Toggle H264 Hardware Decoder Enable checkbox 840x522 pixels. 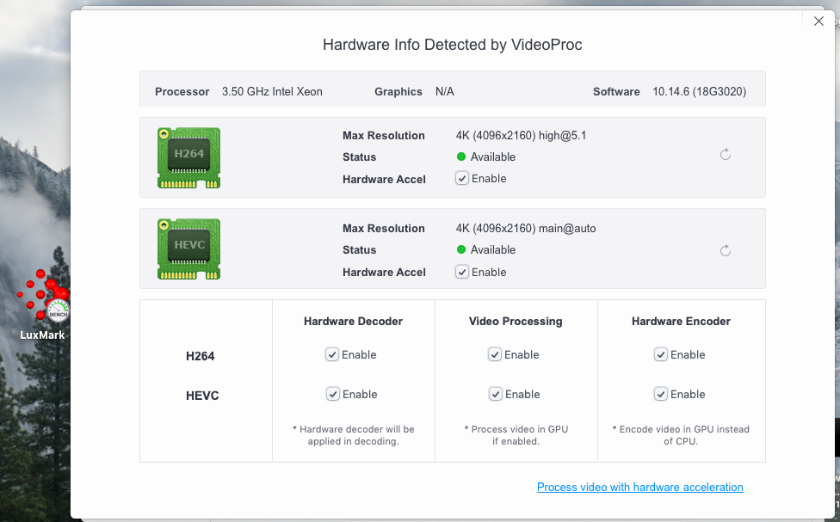pyautogui.click(x=332, y=354)
